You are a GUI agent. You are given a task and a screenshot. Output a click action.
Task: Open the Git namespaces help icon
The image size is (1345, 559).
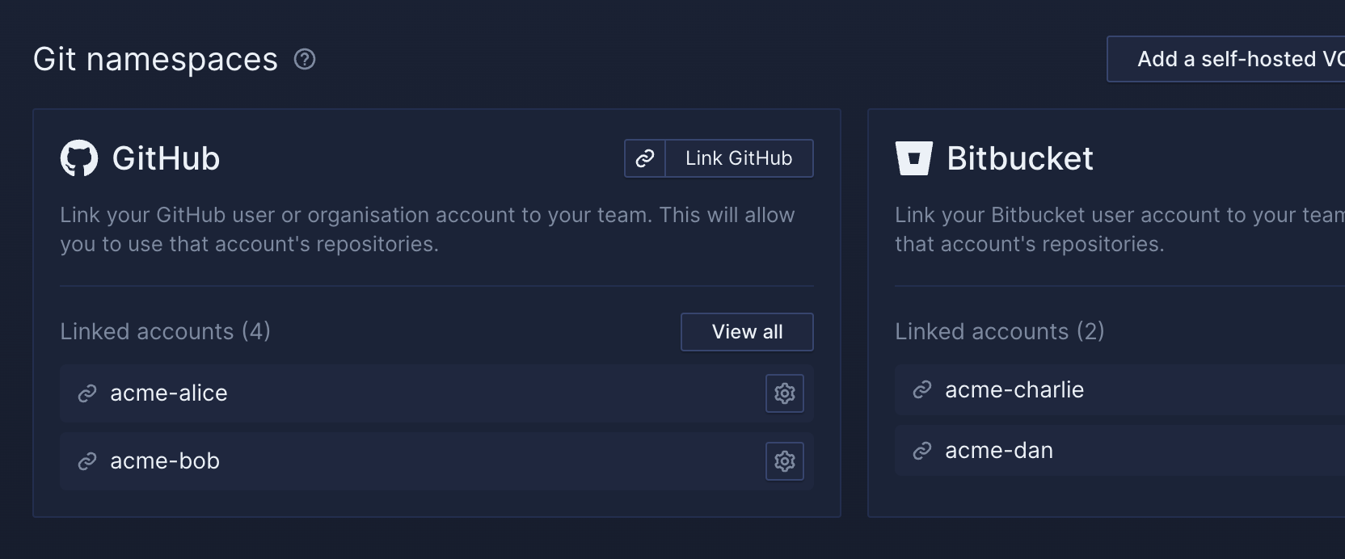[x=304, y=59]
